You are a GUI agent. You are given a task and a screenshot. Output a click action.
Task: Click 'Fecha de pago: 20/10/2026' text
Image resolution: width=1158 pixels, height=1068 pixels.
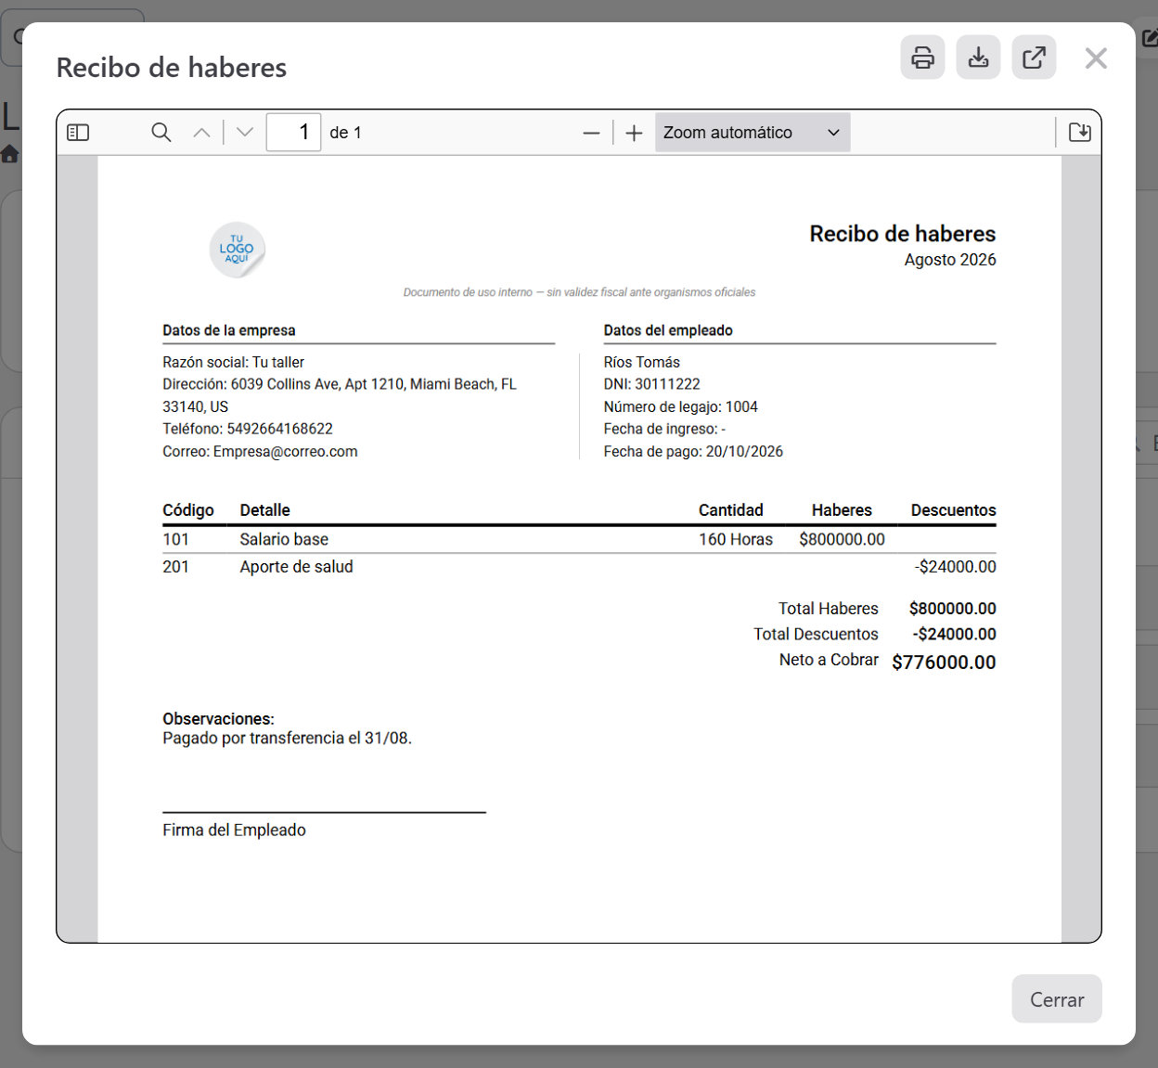(x=693, y=452)
